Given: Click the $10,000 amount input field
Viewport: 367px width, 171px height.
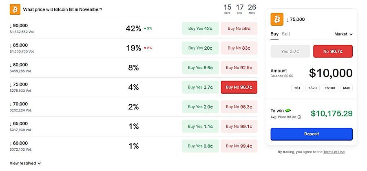Looking at the screenshot, I should [x=330, y=73].
